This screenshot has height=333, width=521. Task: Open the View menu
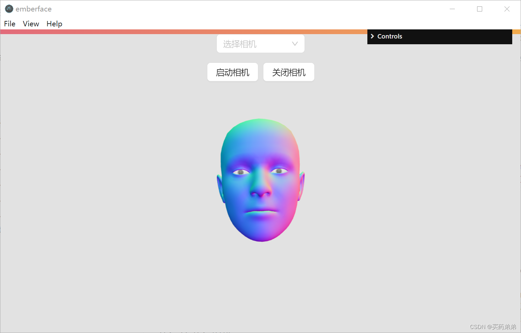coord(31,24)
